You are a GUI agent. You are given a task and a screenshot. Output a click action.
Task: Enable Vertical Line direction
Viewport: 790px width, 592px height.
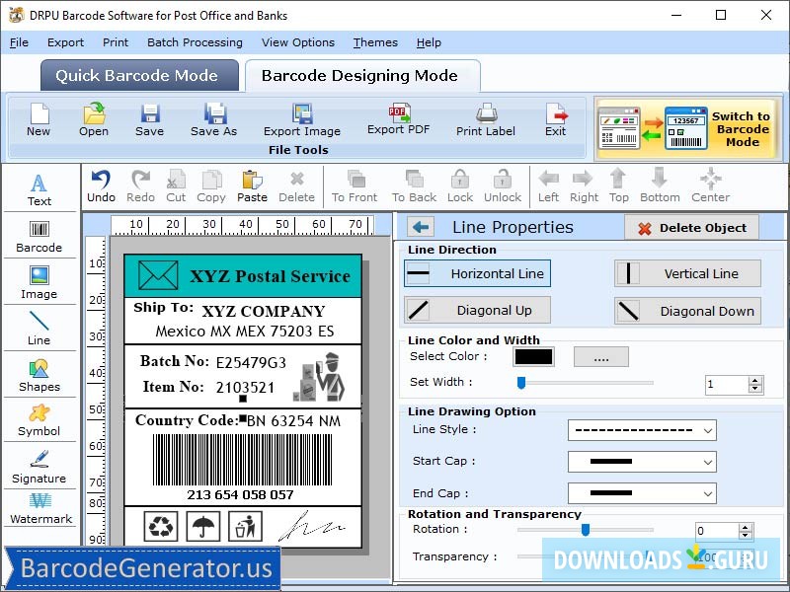687,273
